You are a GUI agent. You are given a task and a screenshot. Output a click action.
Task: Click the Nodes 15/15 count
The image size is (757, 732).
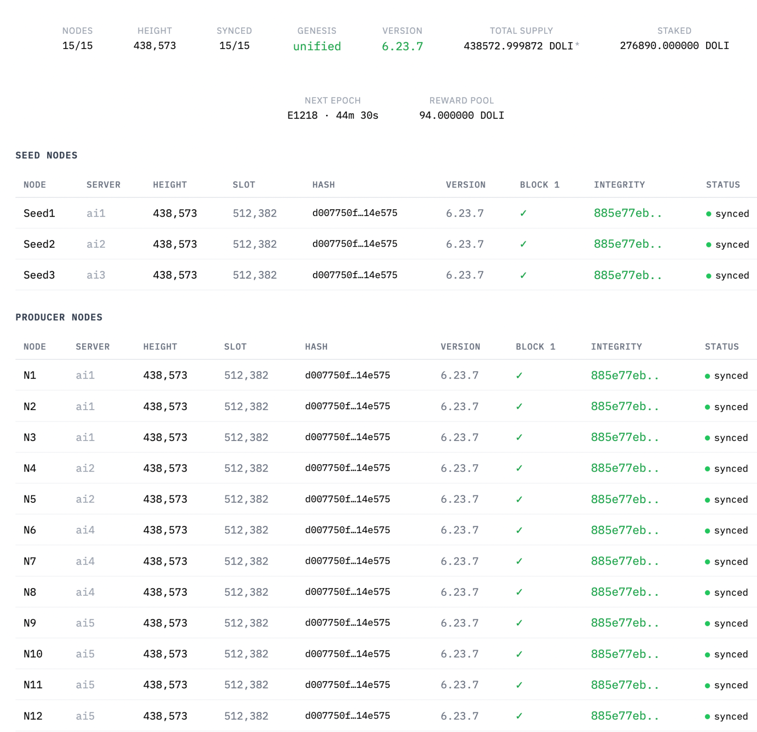[x=78, y=46]
